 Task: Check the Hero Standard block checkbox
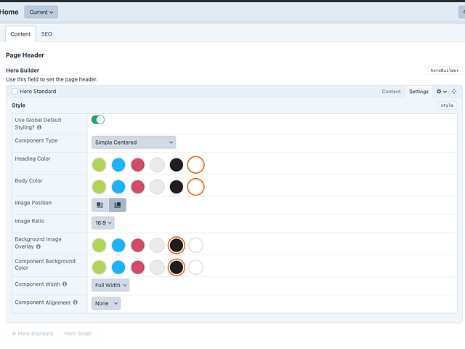tap(15, 92)
